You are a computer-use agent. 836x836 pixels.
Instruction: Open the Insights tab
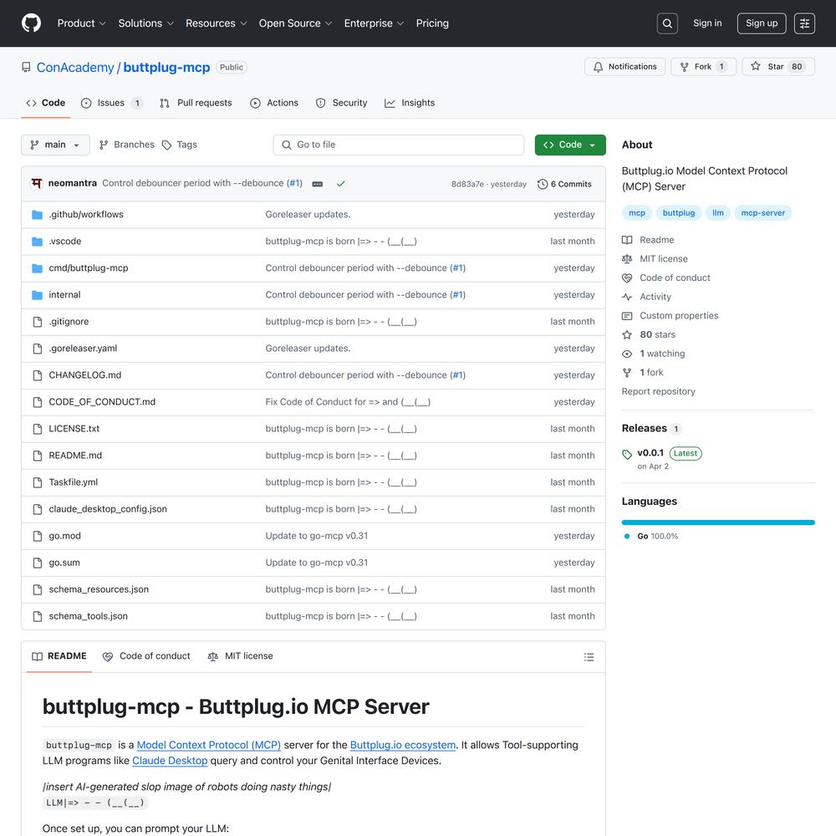(410, 103)
